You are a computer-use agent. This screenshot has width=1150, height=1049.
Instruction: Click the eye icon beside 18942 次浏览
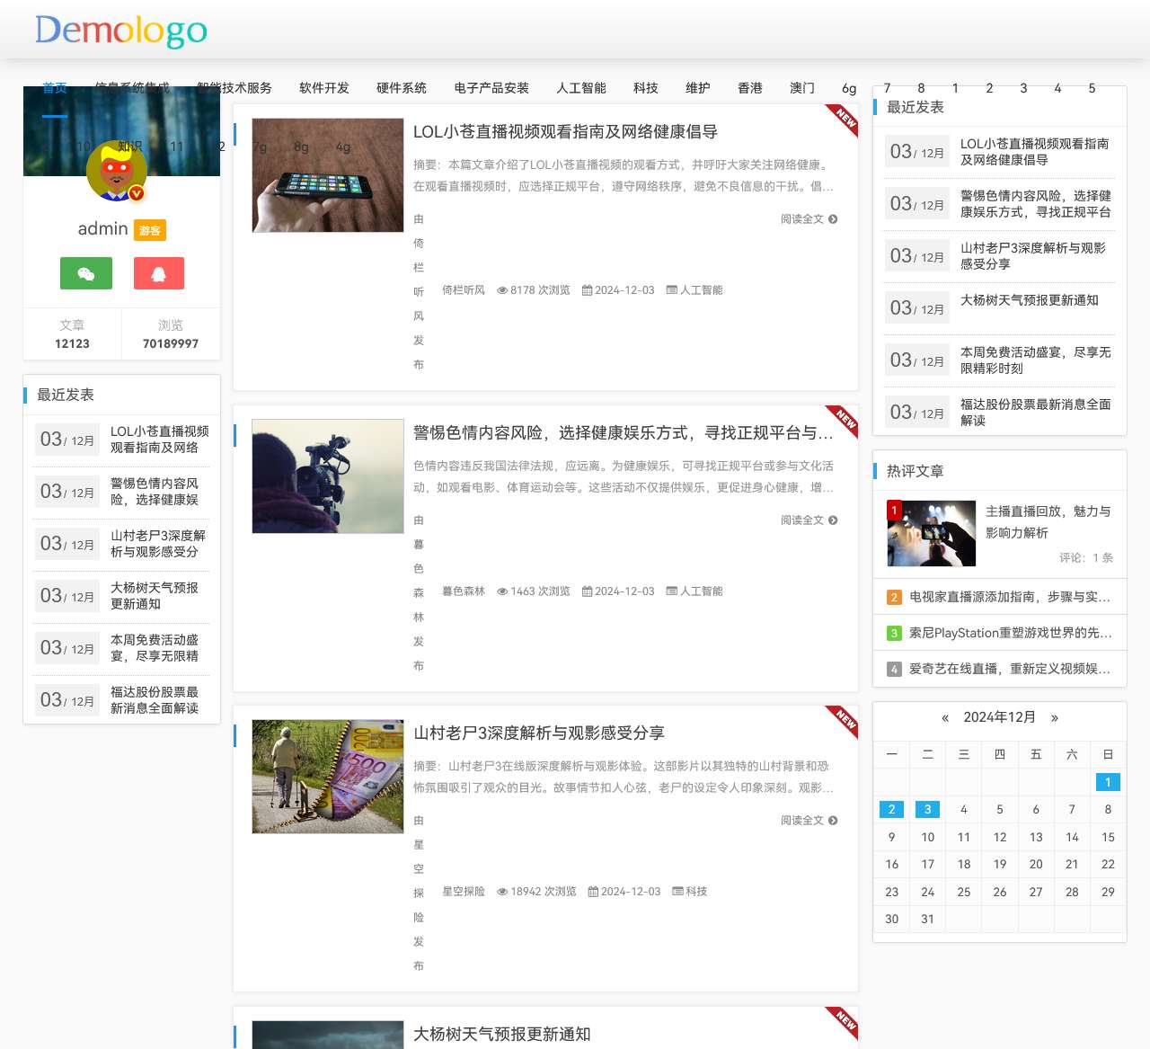pos(502,892)
